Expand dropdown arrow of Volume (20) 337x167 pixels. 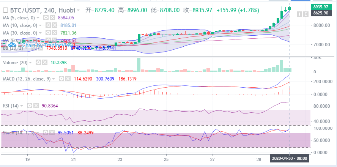(x=30, y=63)
